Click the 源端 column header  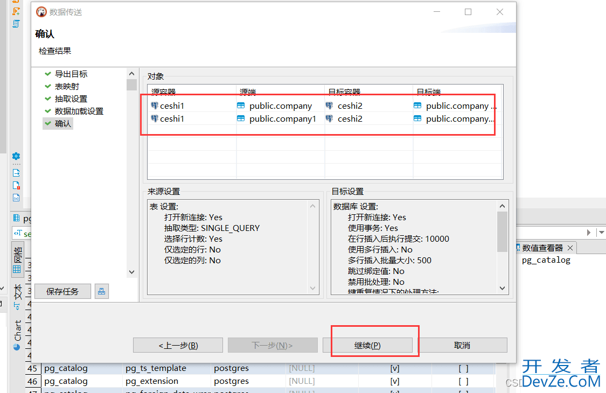point(280,92)
